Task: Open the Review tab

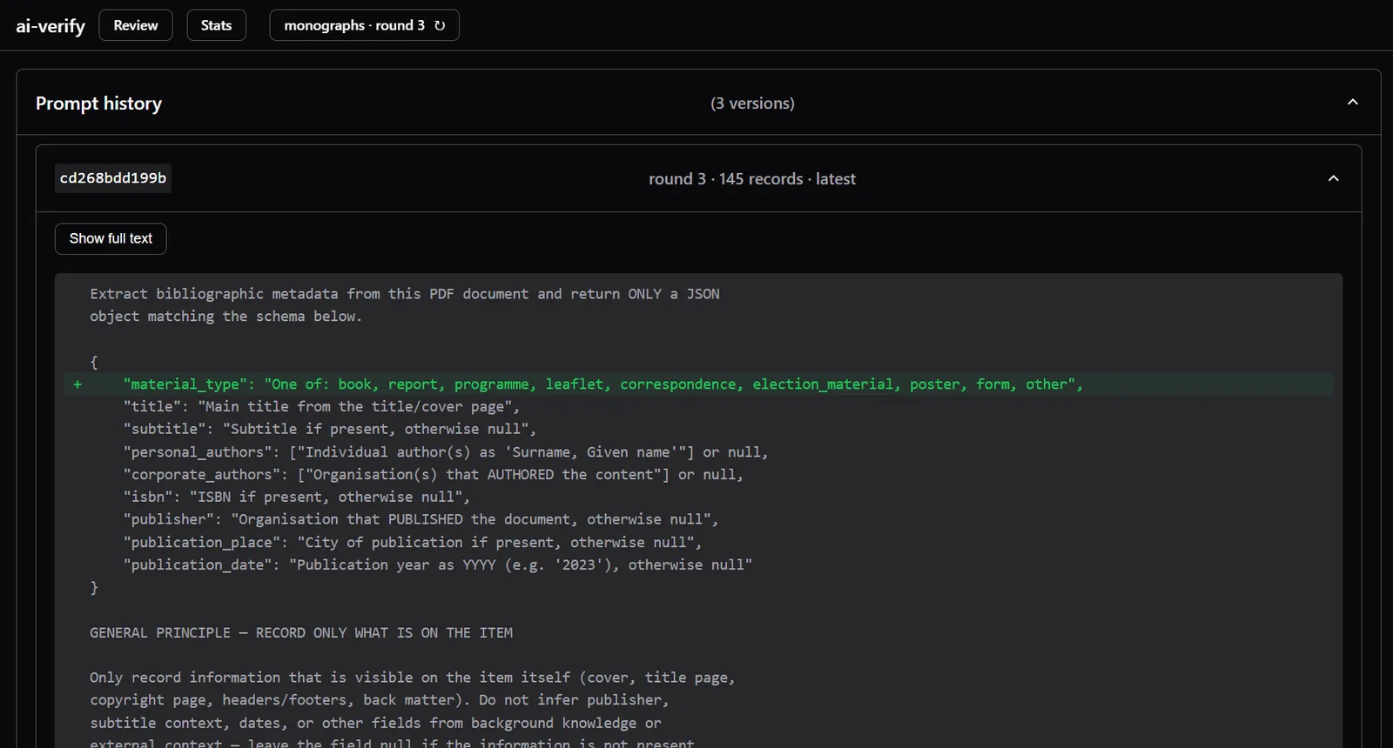Action: click(x=136, y=25)
